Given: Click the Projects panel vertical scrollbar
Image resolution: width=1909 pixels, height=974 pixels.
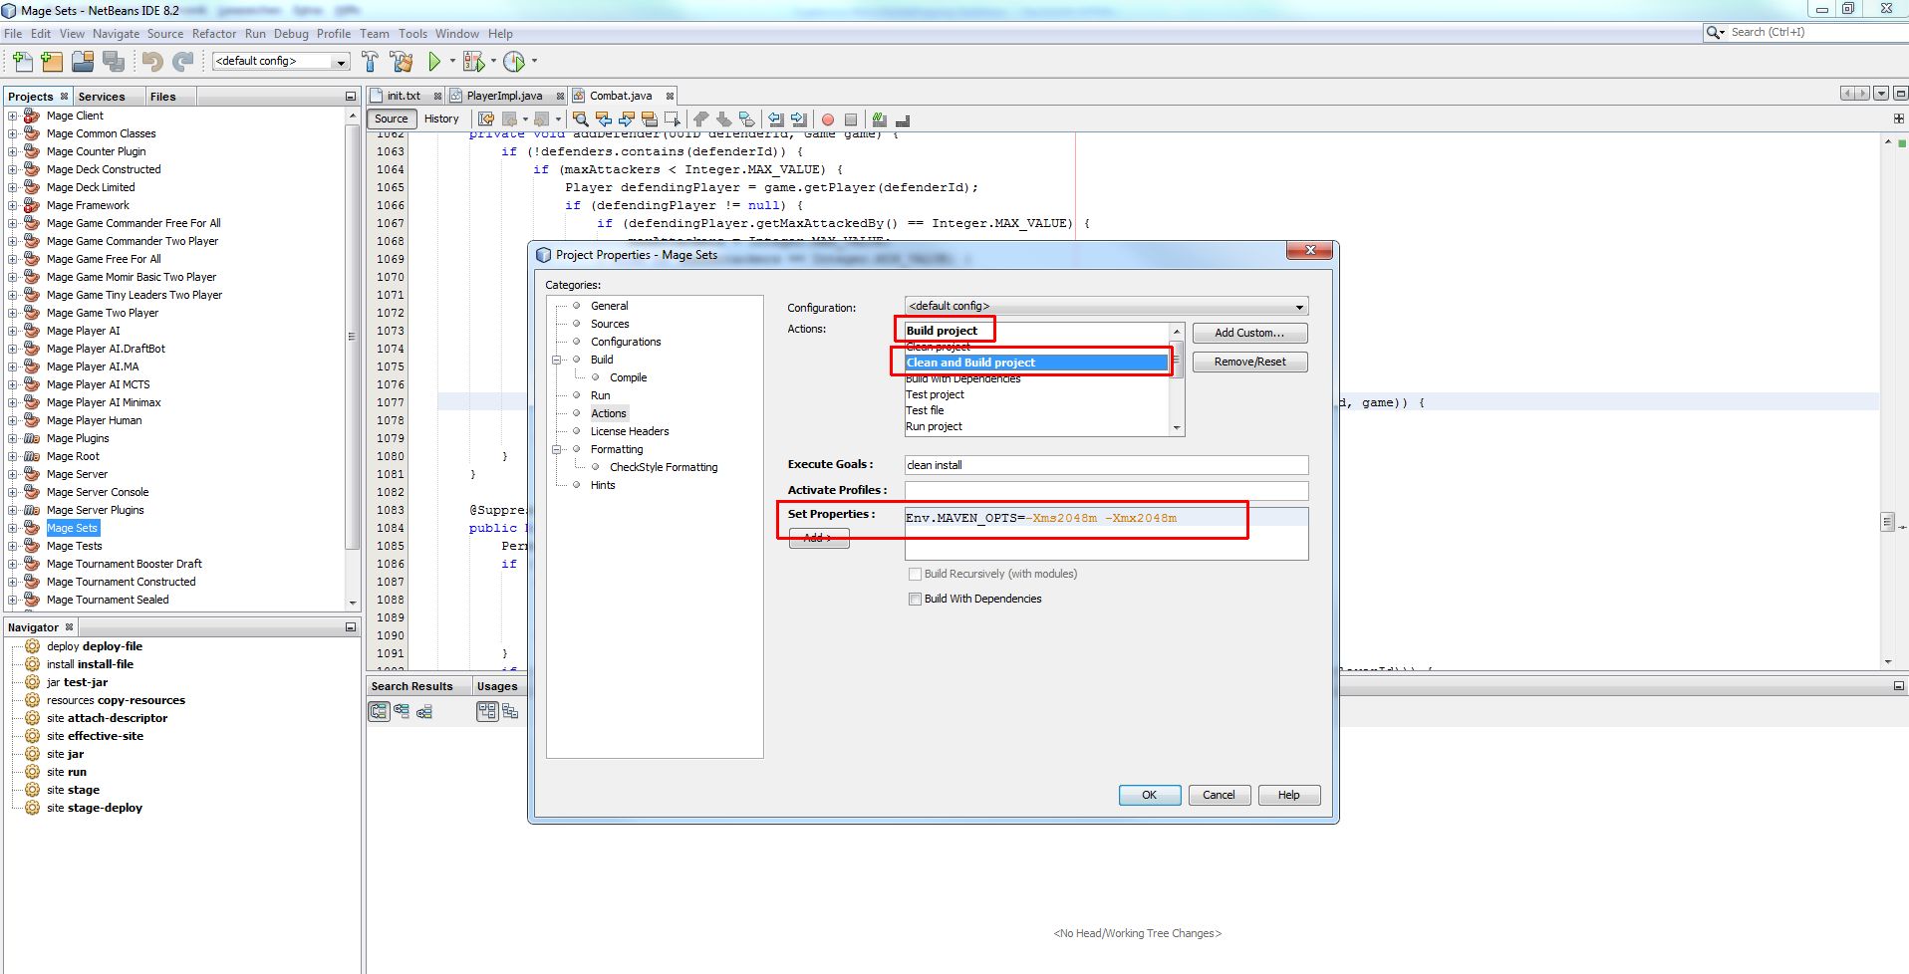Looking at the screenshot, I should pyautogui.click(x=352, y=359).
